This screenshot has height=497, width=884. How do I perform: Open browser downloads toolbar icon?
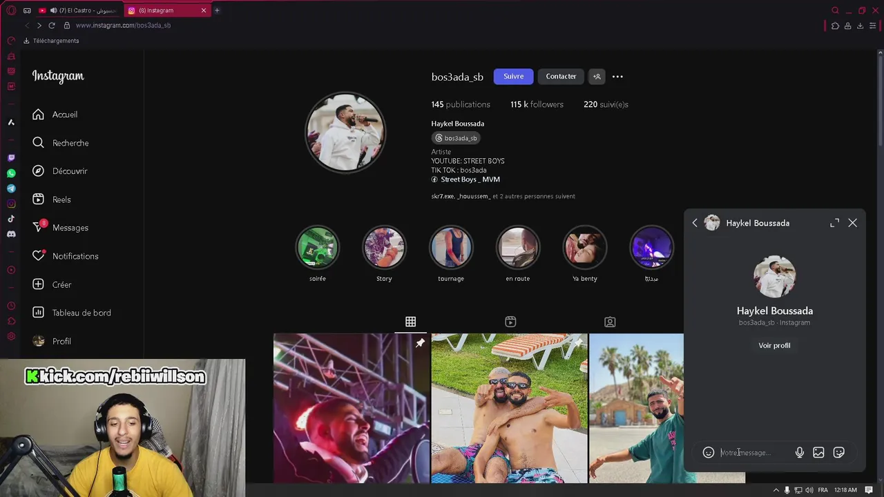pyautogui.click(x=860, y=26)
